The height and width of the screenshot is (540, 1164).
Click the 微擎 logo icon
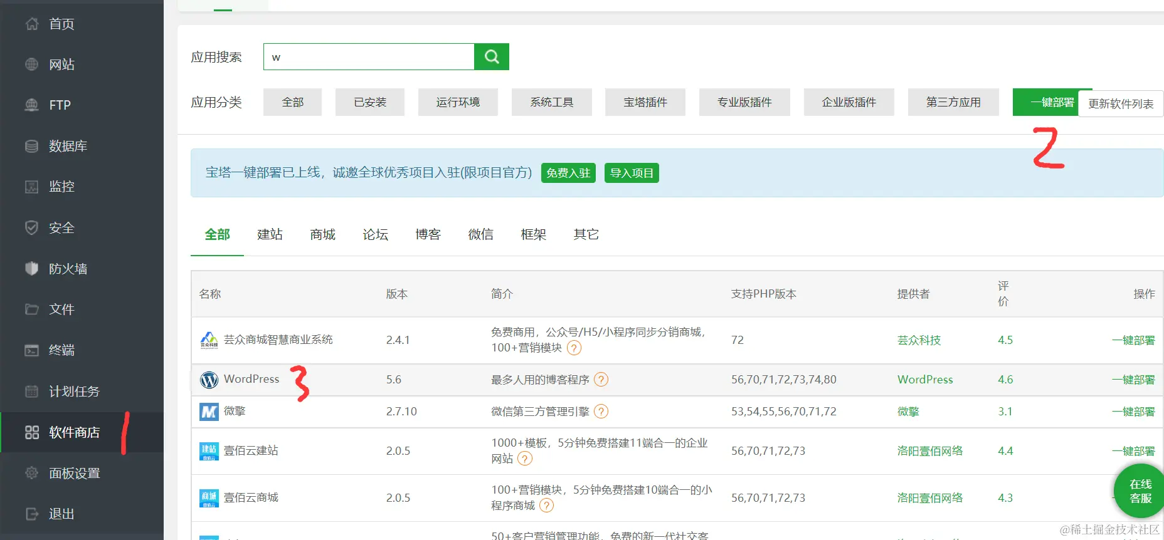click(x=209, y=412)
